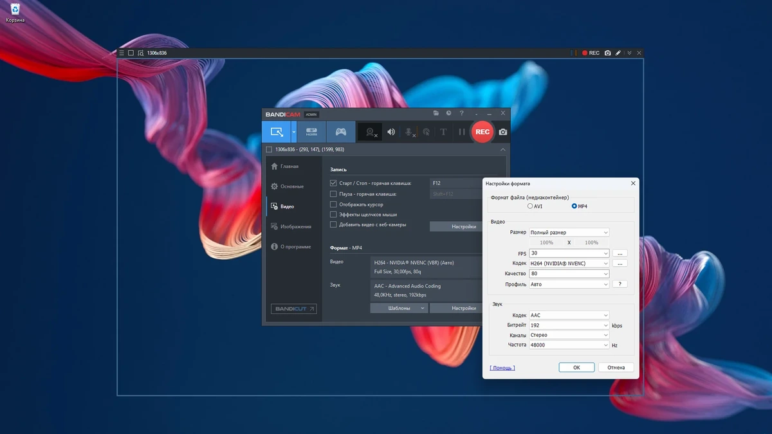Open the Профиль dropdown showing Авто
This screenshot has height=434, width=772.
pos(569,284)
